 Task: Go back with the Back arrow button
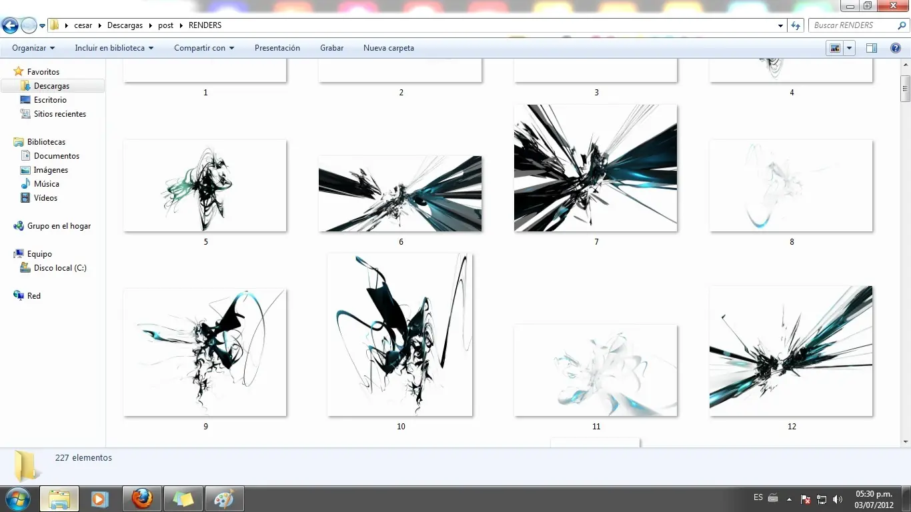click(10, 26)
